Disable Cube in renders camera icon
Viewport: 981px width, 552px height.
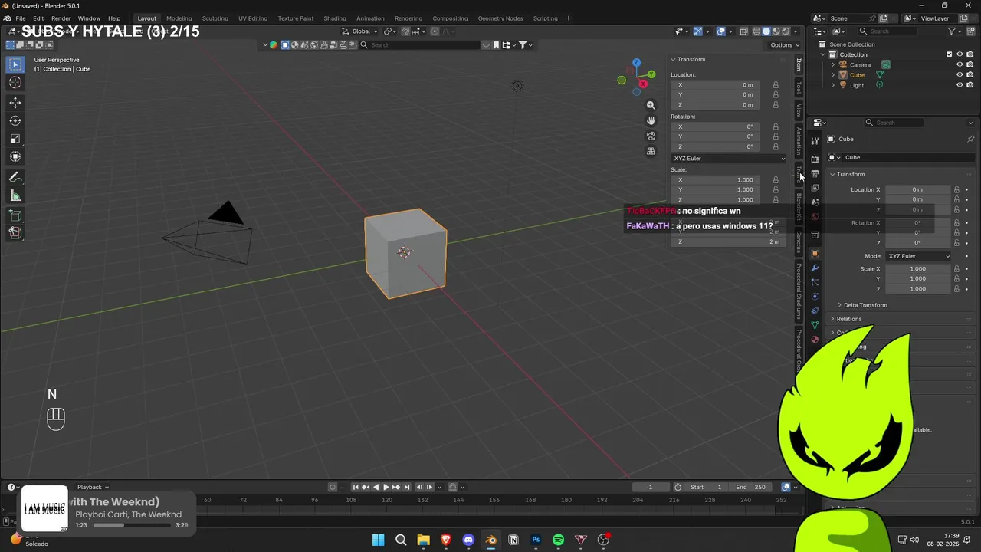pyautogui.click(x=970, y=75)
